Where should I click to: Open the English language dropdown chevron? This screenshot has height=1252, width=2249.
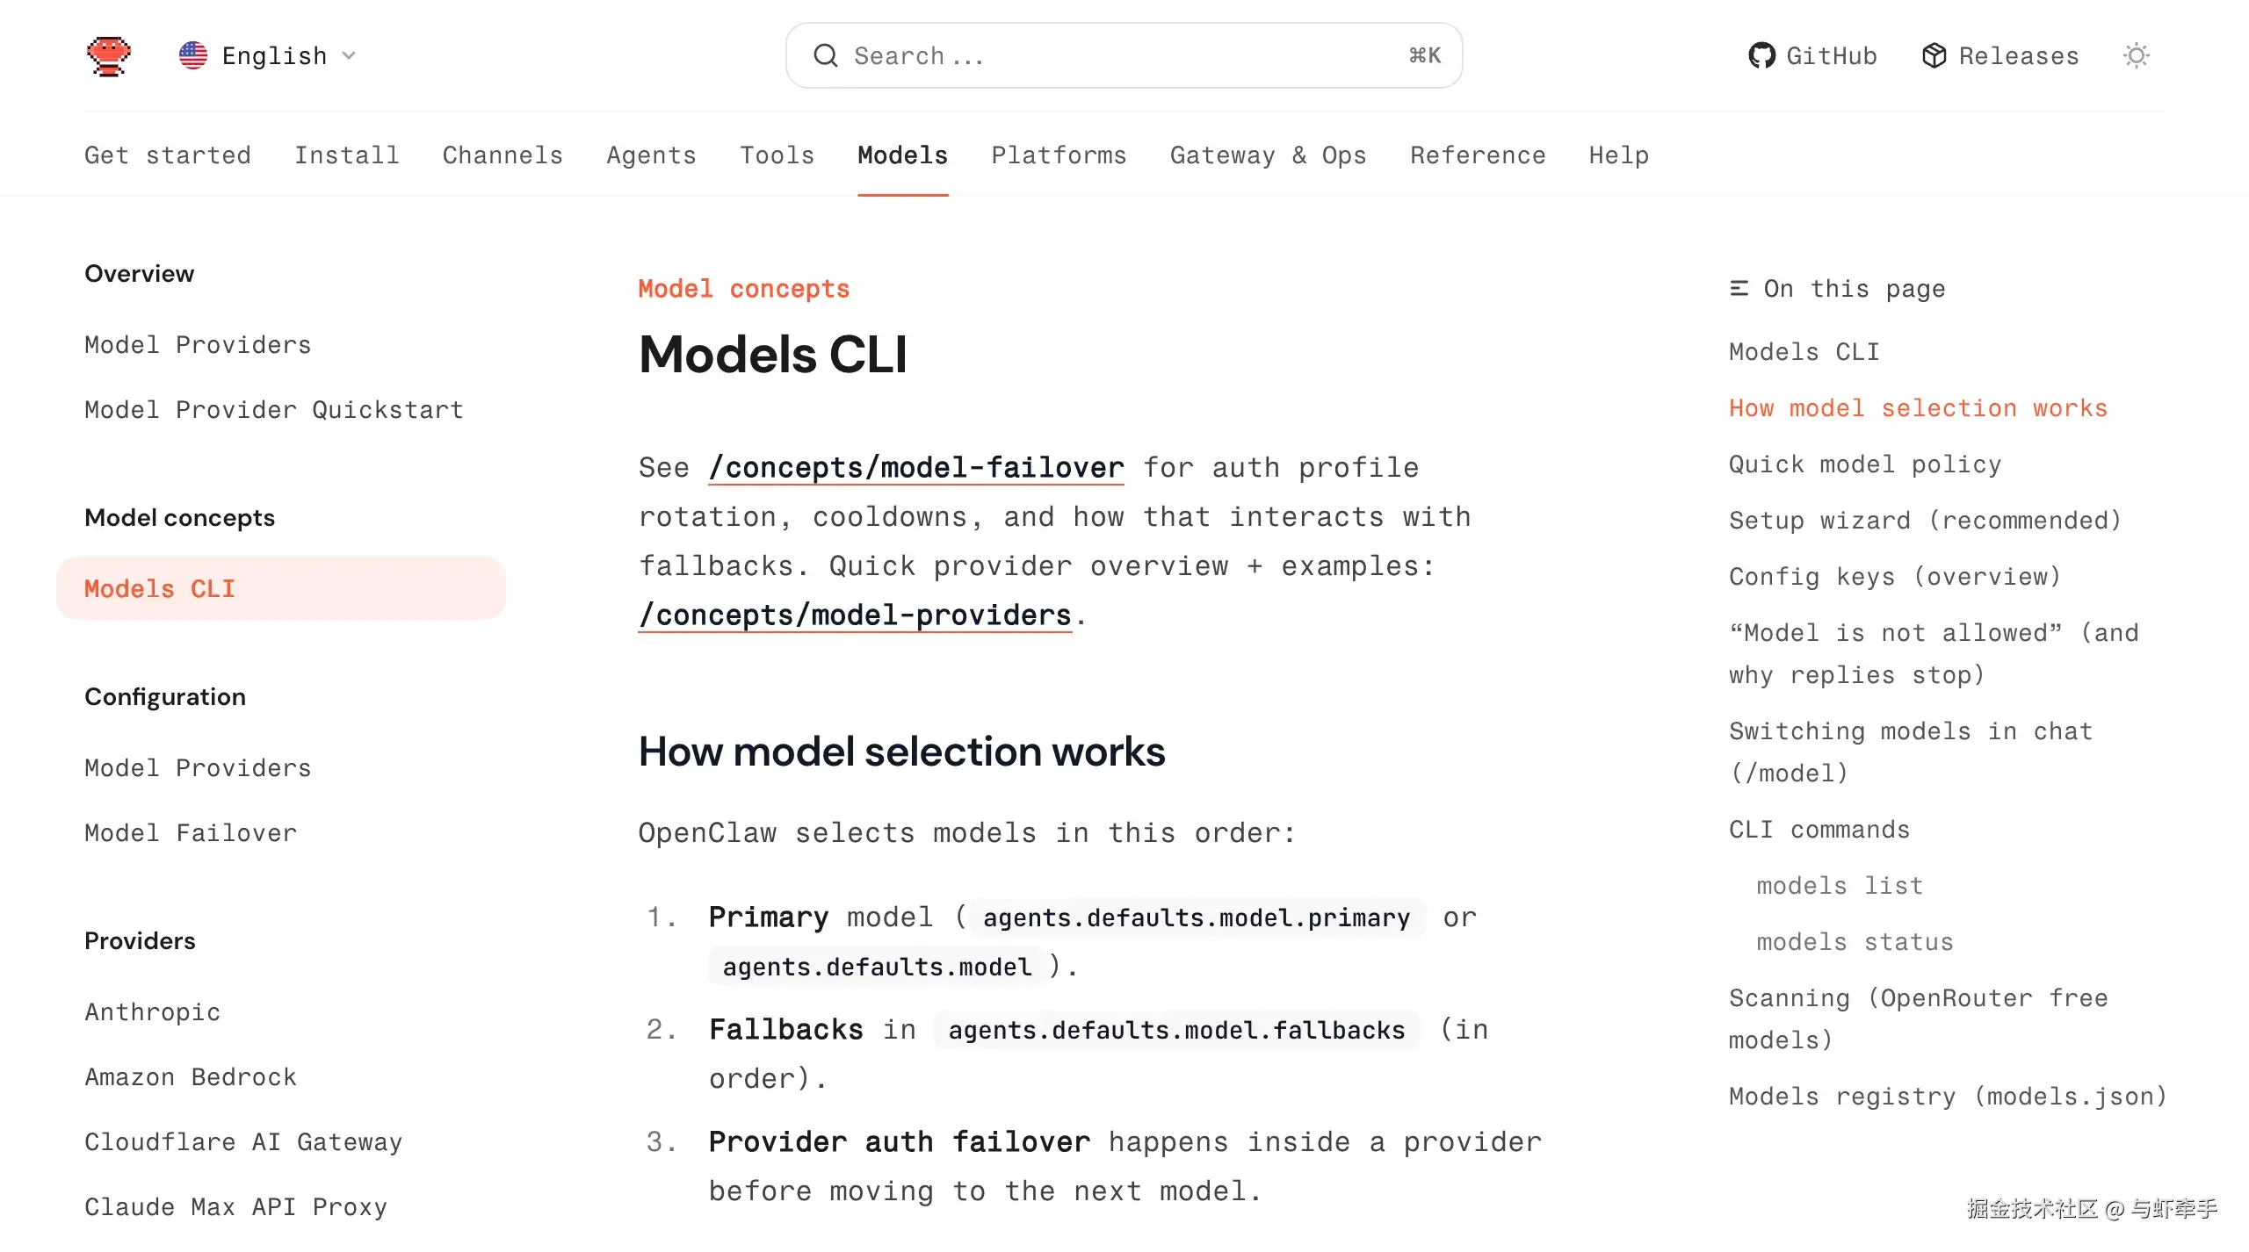point(349,55)
